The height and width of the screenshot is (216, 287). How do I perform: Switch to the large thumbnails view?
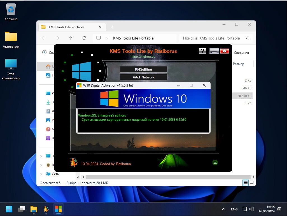pos(252,183)
